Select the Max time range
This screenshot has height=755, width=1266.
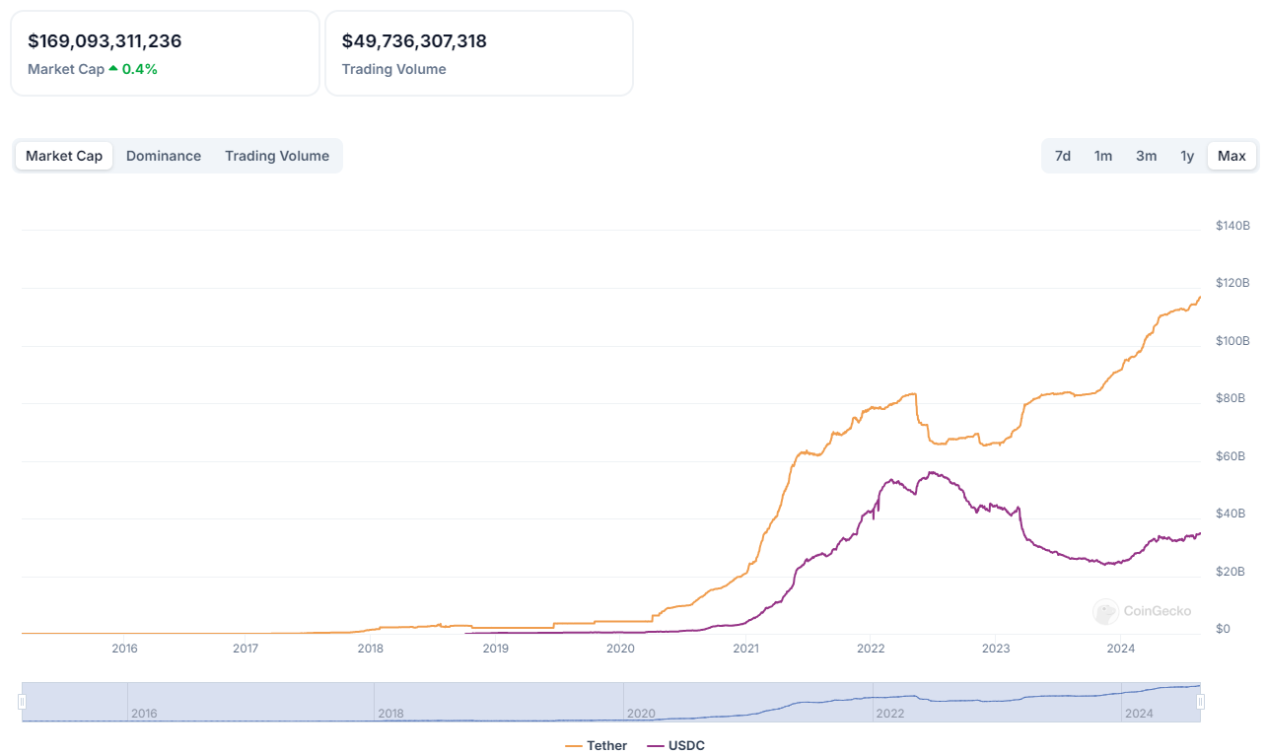(1231, 156)
